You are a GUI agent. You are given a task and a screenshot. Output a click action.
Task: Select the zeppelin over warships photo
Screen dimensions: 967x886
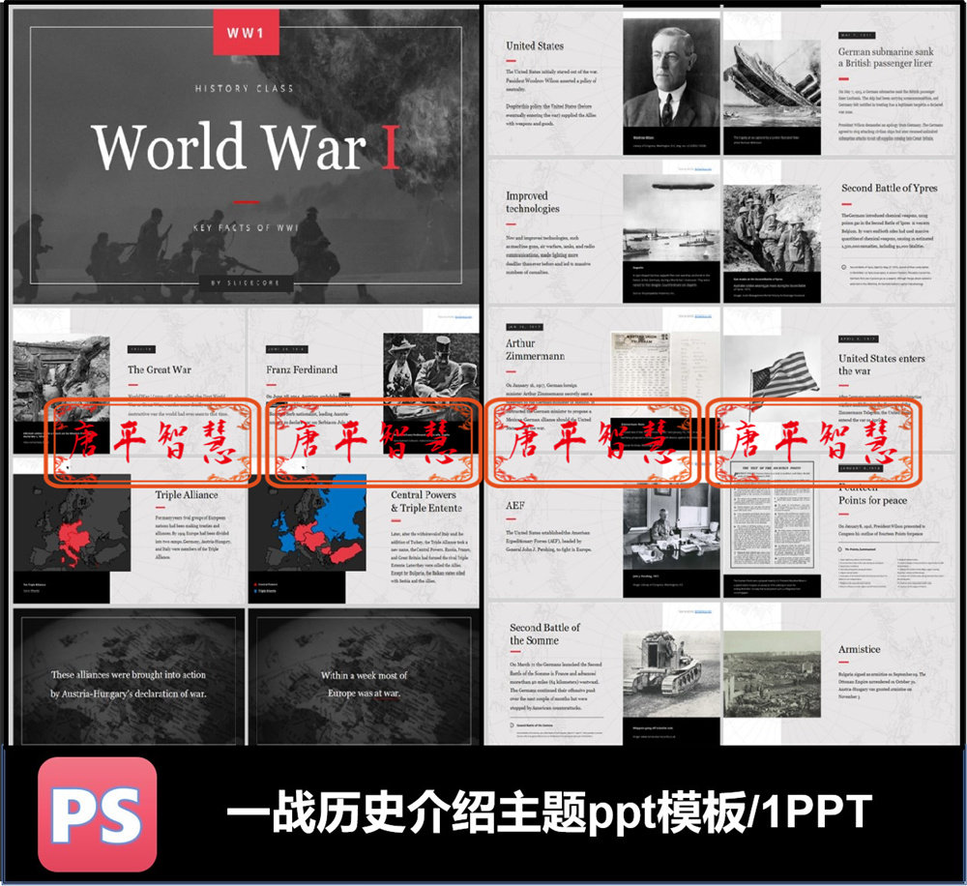671,218
